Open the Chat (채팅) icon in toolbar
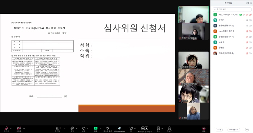 click(72, 128)
